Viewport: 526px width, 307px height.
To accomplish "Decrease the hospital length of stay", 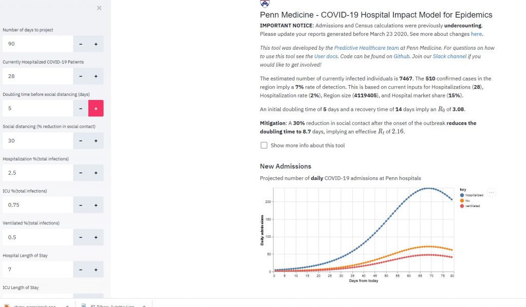I will pos(81,270).
